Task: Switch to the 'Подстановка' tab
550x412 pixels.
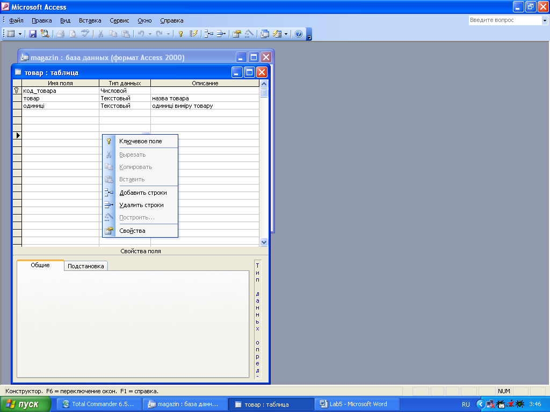Action: 85,266
